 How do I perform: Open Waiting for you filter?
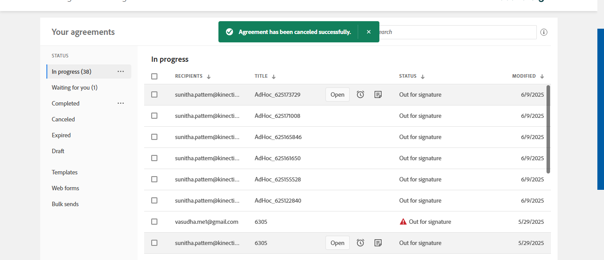(x=74, y=87)
